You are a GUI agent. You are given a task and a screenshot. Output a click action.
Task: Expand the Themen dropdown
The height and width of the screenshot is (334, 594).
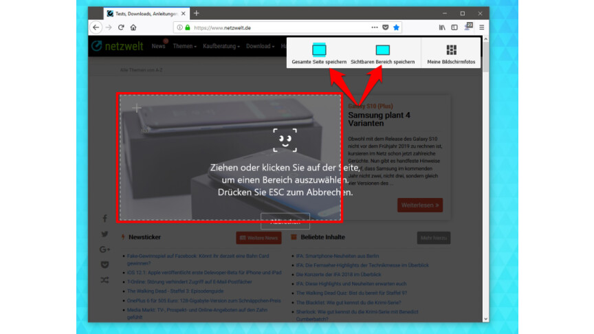coord(184,46)
